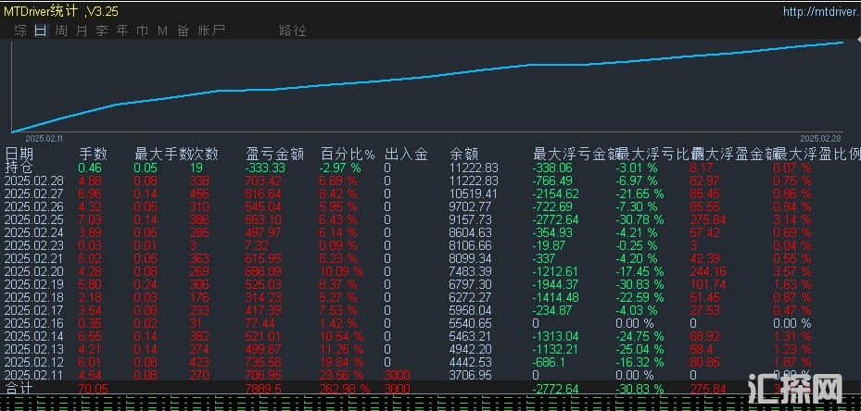Viewport: 861px width, 411px height.
Task: Switch to the 季 quarterly tab
Action: coord(102,31)
